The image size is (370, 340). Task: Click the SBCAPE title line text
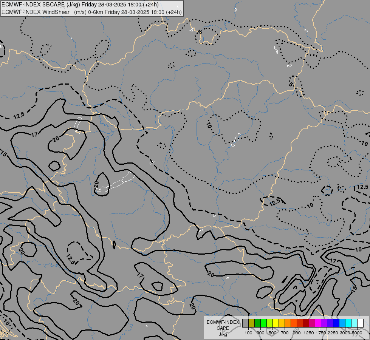[x=80, y=5]
